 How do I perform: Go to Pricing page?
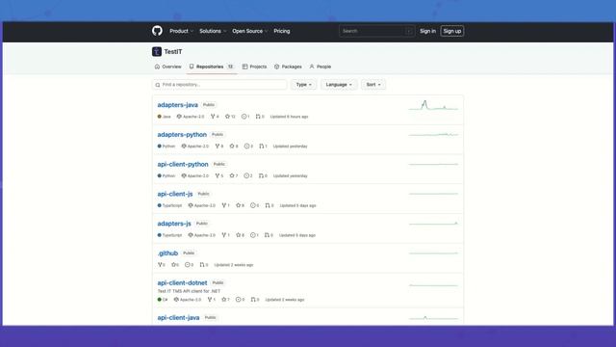(x=282, y=31)
